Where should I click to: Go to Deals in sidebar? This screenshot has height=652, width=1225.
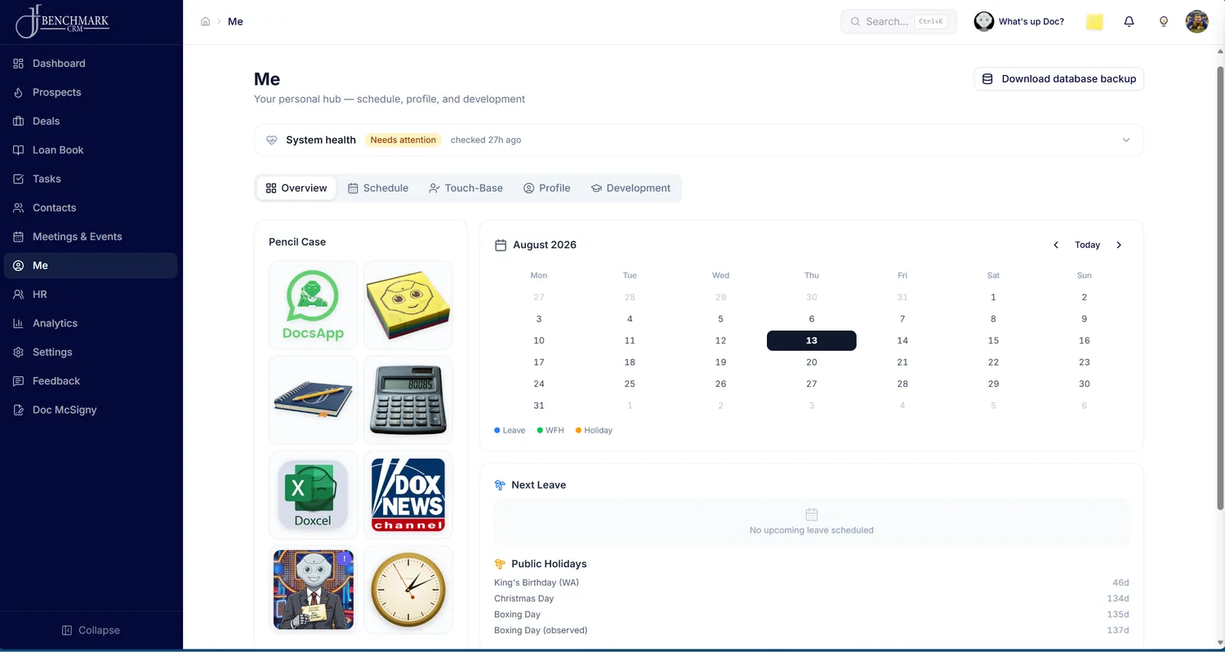(x=91, y=121)
